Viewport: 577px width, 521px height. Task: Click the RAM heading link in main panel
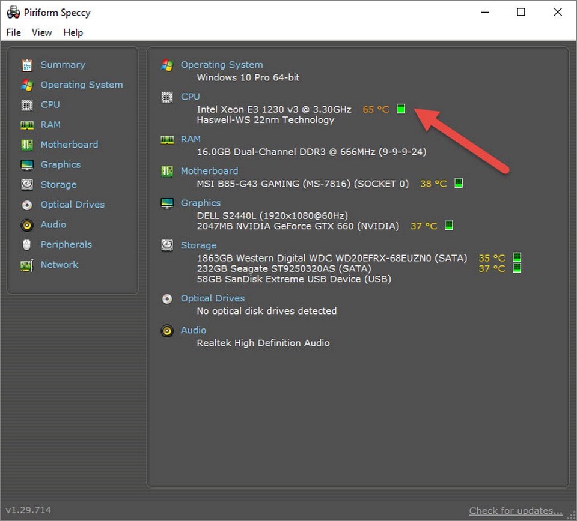pos(191,139)
